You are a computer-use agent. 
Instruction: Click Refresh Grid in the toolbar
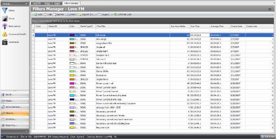[122, 14]
